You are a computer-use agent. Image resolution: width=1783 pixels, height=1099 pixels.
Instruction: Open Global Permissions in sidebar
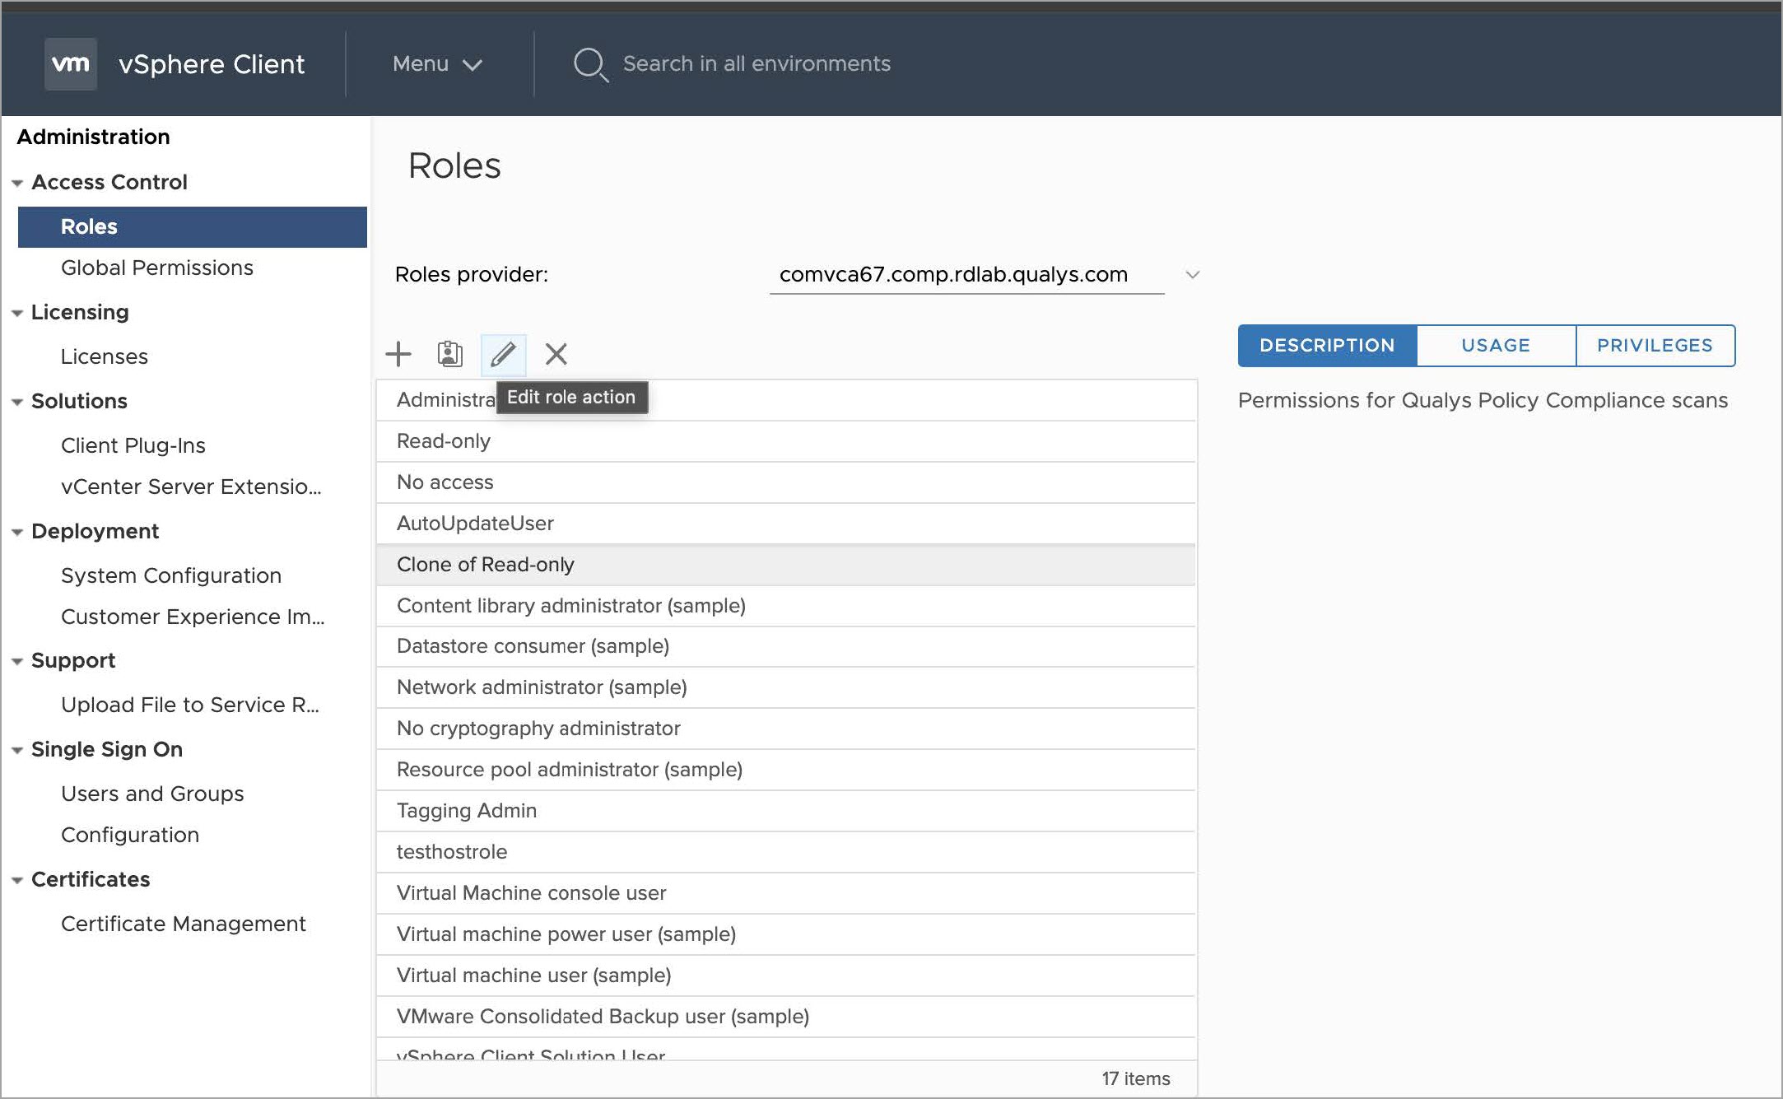(x=157, y=268)
